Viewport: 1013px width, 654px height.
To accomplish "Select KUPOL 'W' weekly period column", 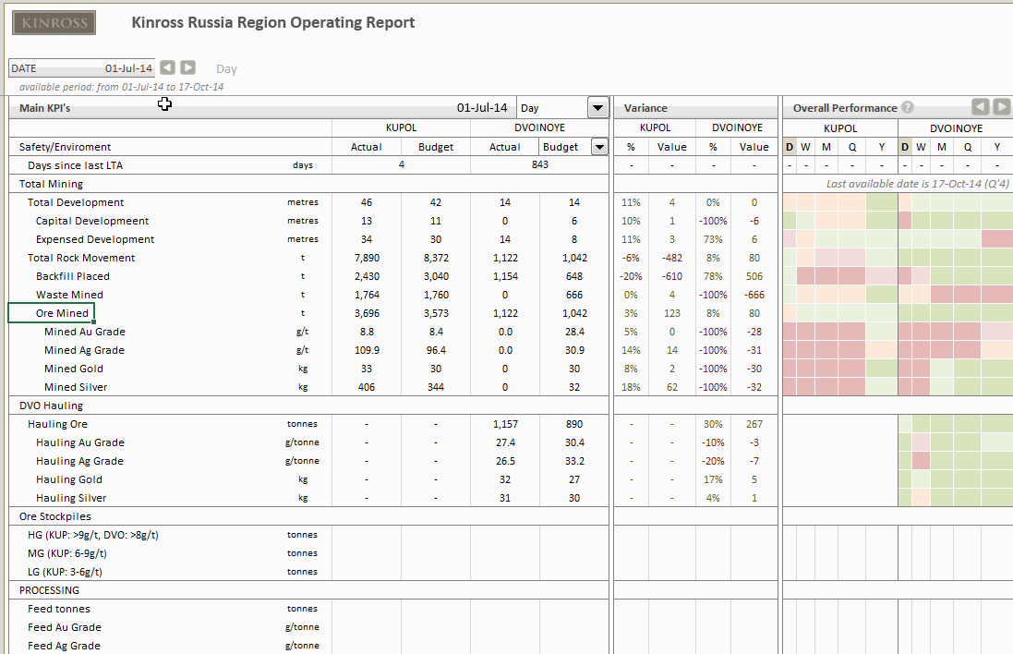I will (805, 147).
